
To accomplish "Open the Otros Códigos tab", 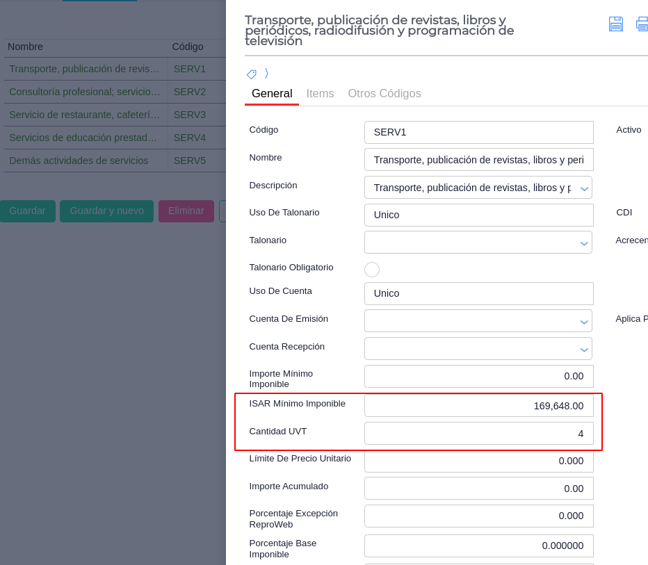I will point(384,94).
